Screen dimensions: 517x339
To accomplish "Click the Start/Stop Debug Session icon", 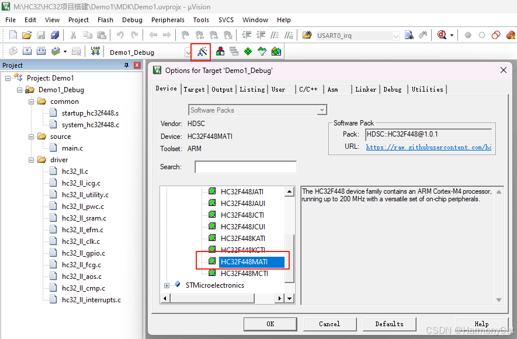I will tap(442, 35).
